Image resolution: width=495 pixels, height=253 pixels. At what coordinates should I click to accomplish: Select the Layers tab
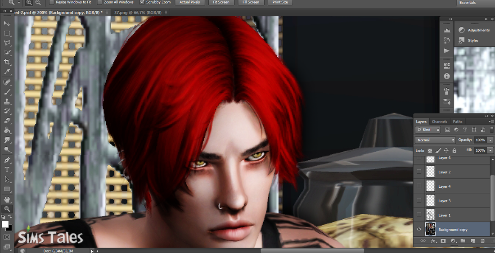(x=421, y=122)
